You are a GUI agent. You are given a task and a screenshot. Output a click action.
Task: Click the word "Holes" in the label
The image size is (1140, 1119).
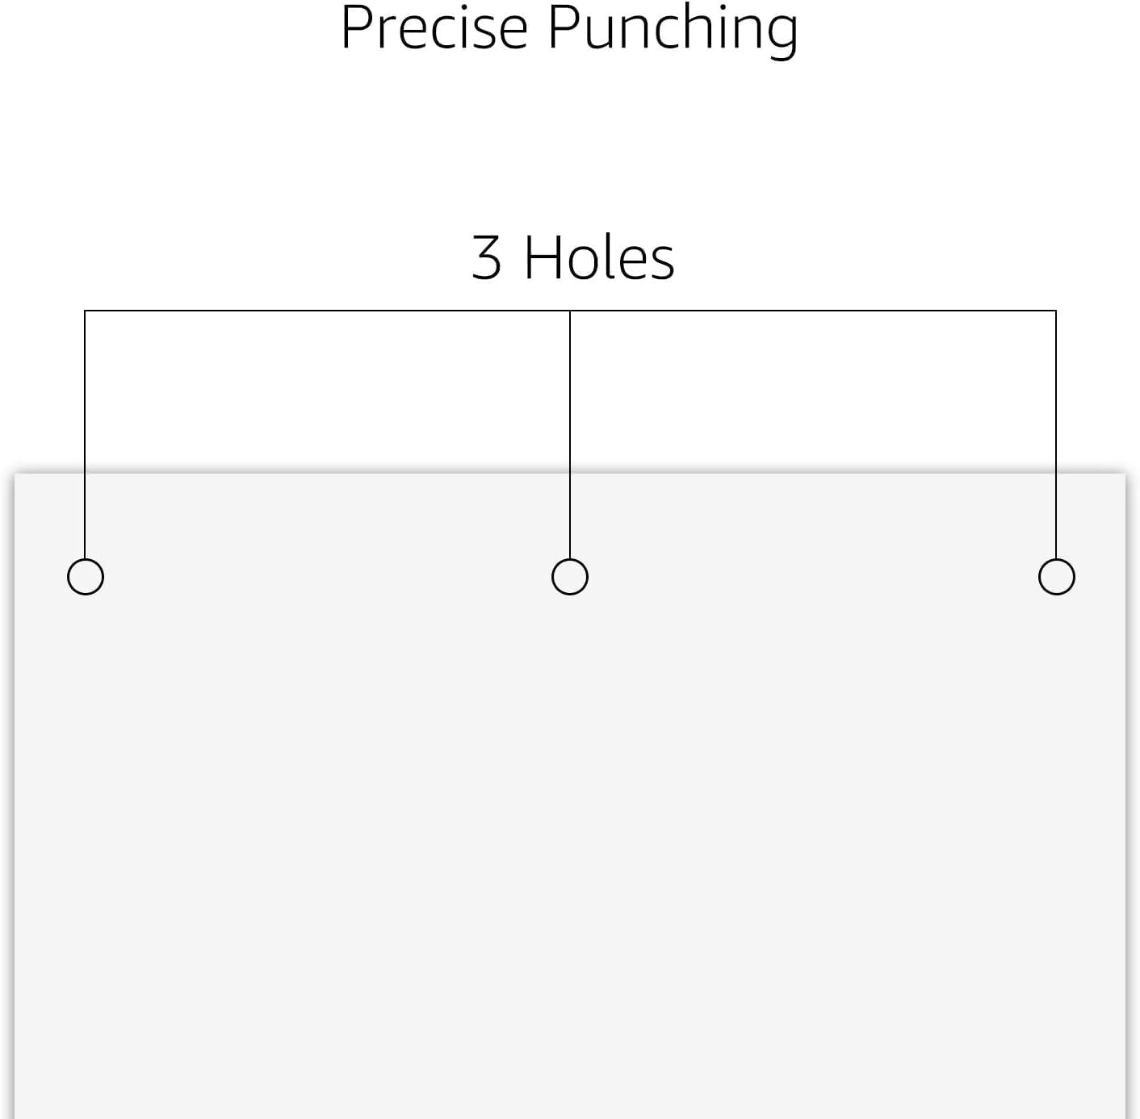599,258
